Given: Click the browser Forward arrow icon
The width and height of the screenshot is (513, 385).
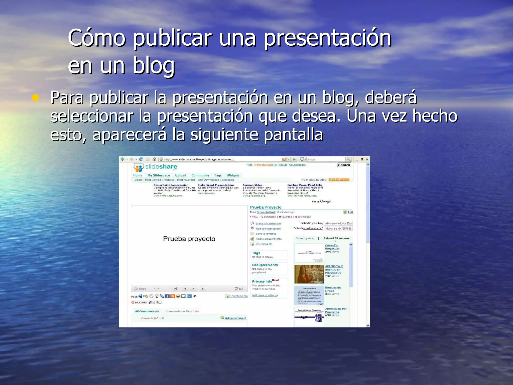Looking at the screenshot, I should (x=132, y=159).
